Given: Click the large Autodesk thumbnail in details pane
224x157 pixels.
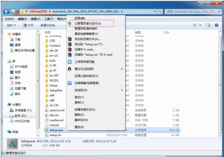Looking at the screenshot, I should [x=13, y=144].
